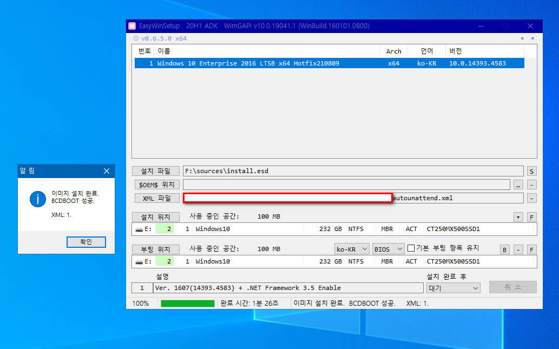The image size is (559, 349).
Task: Click the F:\sources\install.esd path field
Action: [x=353, y=171]
